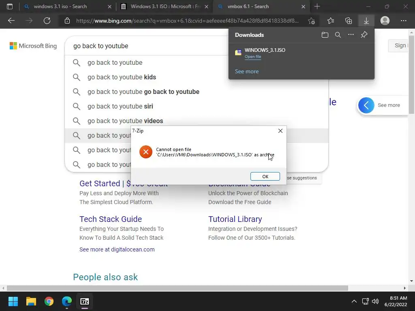Dismiss the 7-Zip error with OK
The height and width of the screenshot is (311, 415).
(x=265, y=177)
